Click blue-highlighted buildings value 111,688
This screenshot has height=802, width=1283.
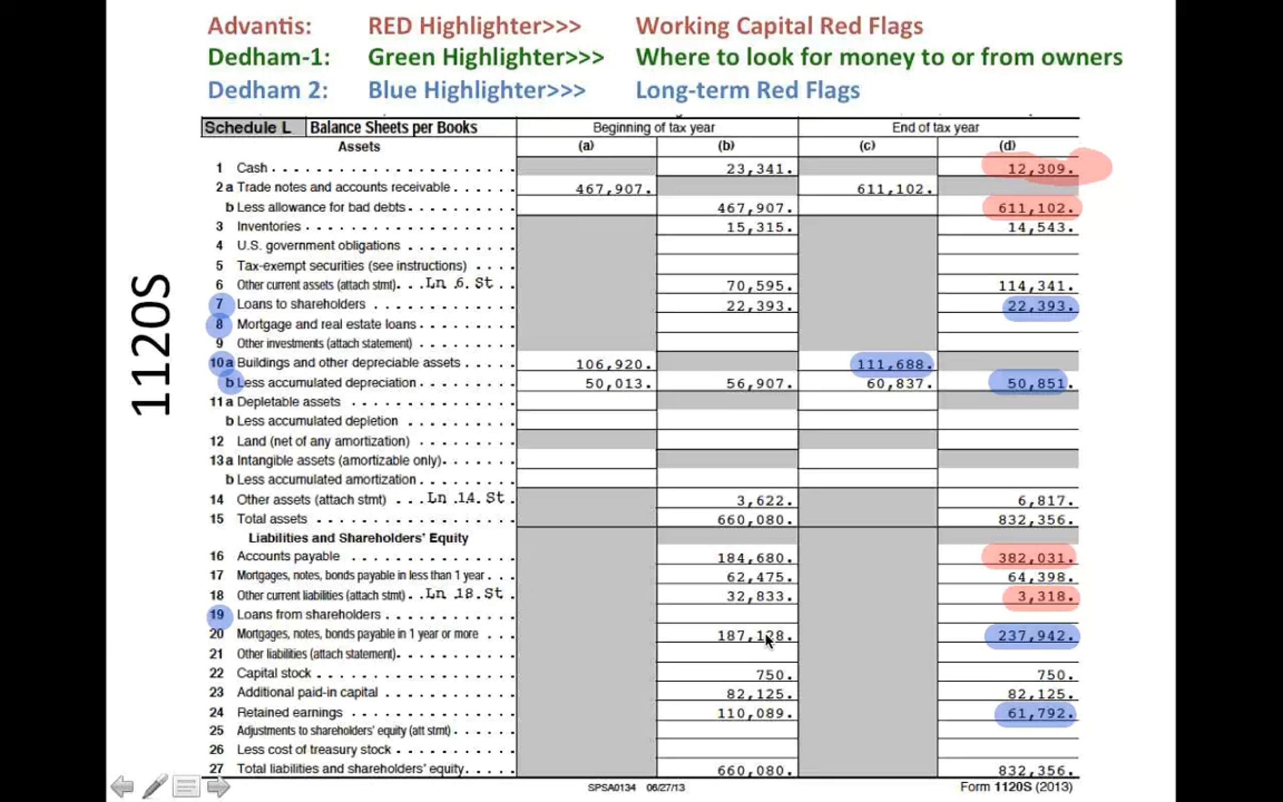tap(893, 365)
